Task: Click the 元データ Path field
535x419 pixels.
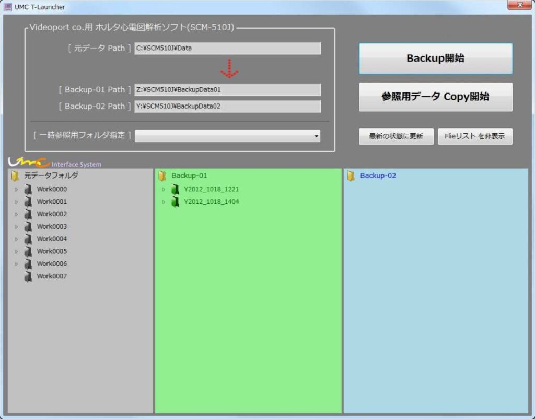Action: (x=227, y=49)
